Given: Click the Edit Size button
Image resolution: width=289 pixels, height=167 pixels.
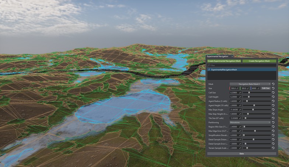Looking at the screenshot, I should (x=266, y=88).
